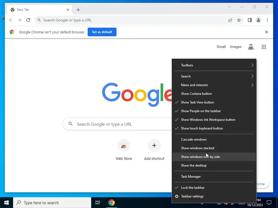The image size is (278, 208).
Task: Share this page via the share icon
Action: (x=230, y=20)
